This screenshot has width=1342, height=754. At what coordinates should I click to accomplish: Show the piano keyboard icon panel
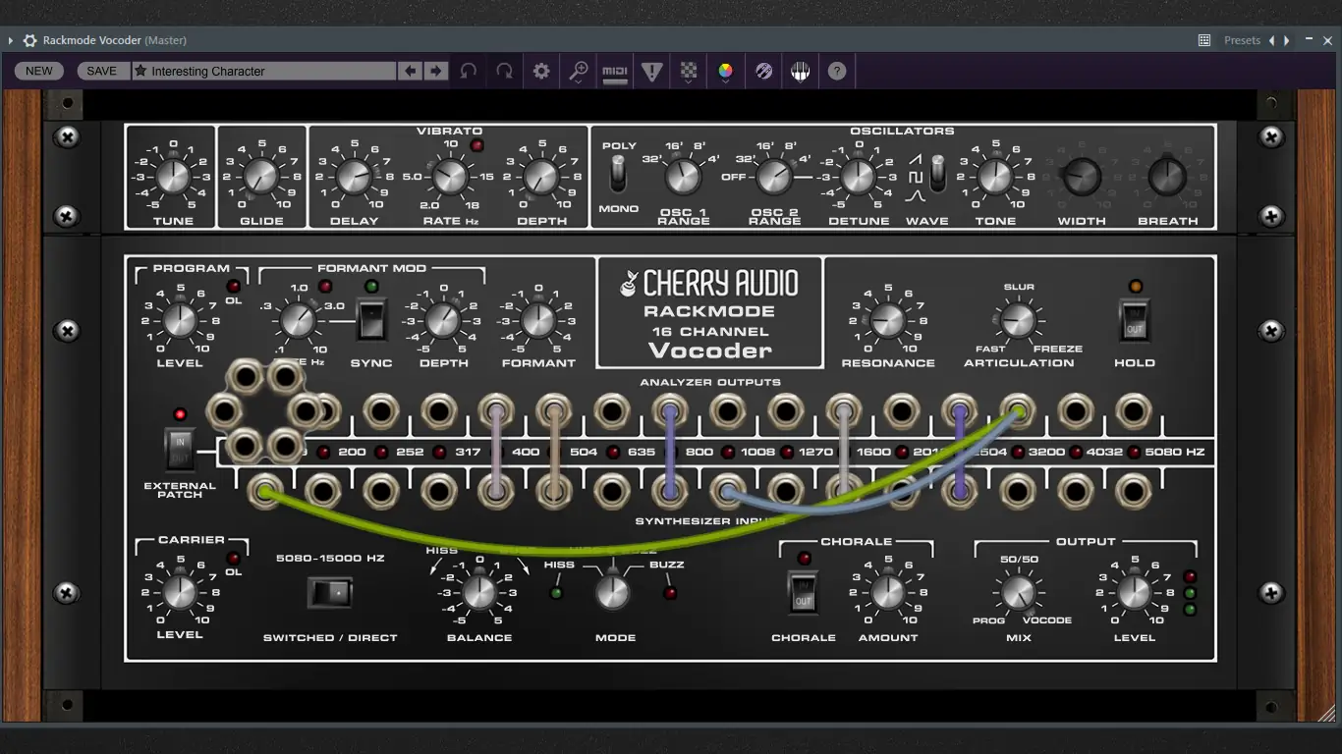[801, 71]
